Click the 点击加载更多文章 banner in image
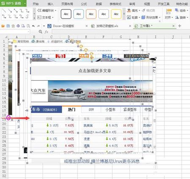Viewport: 190px width, 179px height. click(x=95, y=71)
